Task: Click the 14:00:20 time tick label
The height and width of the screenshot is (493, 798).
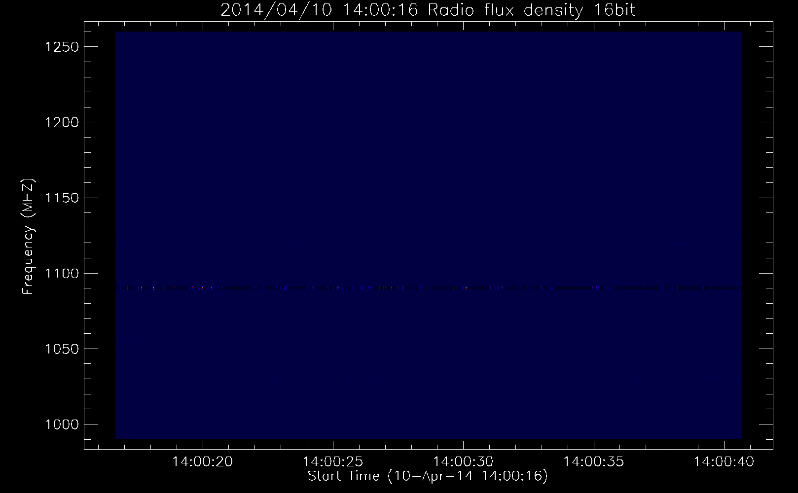Action: pos(202,462)
